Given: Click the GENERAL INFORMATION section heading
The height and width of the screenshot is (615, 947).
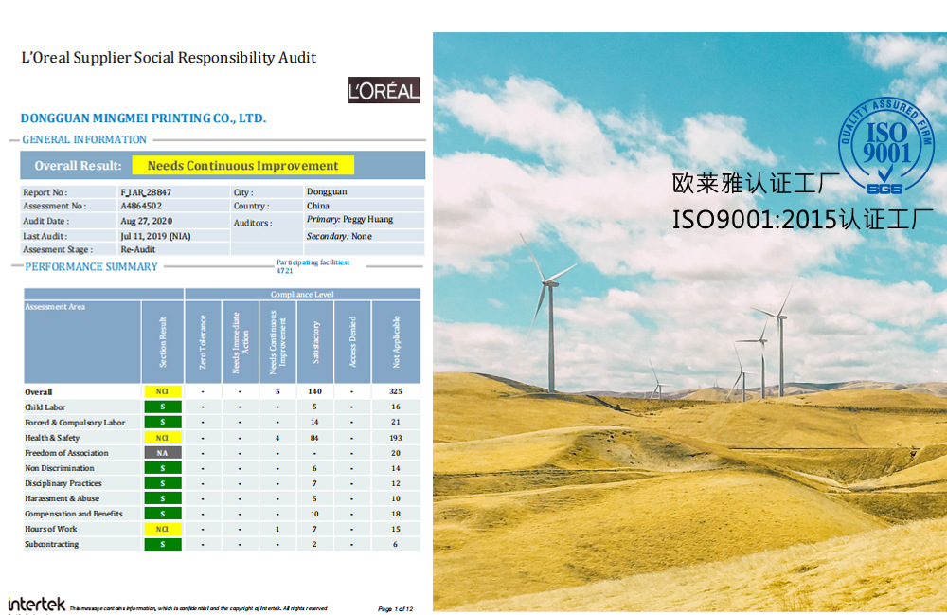Looking at the screenshot, I should [x=84, y=140].
